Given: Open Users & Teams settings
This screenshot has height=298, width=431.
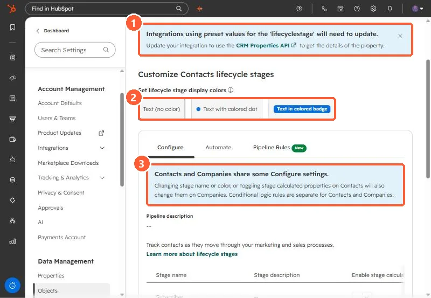Looking at the screenshot, I should coord(57,118).
